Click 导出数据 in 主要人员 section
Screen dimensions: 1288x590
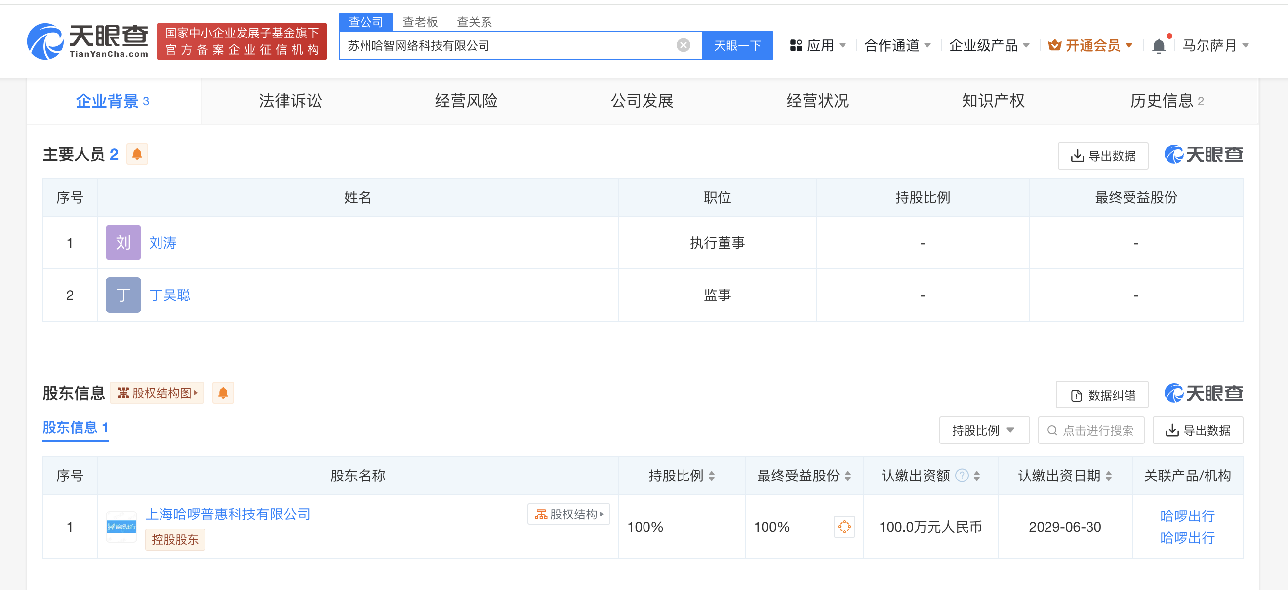click(1102, 156)
